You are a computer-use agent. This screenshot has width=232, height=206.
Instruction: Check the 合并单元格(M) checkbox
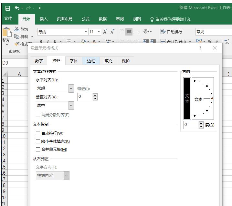[x=38, y=149]
